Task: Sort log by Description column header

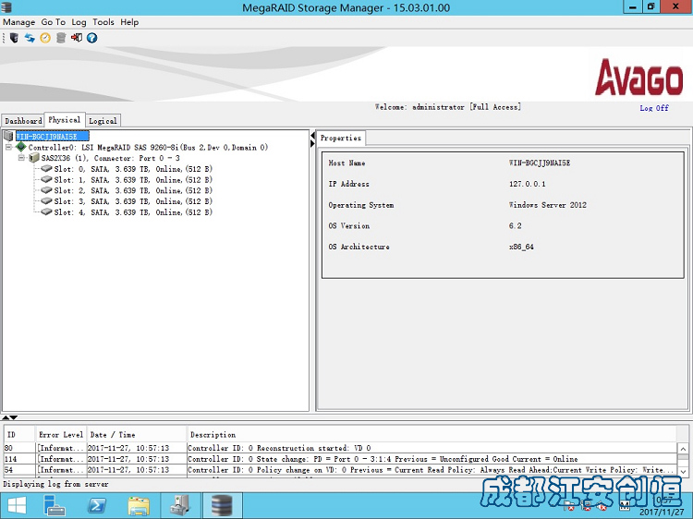Action: click(432, 435)
